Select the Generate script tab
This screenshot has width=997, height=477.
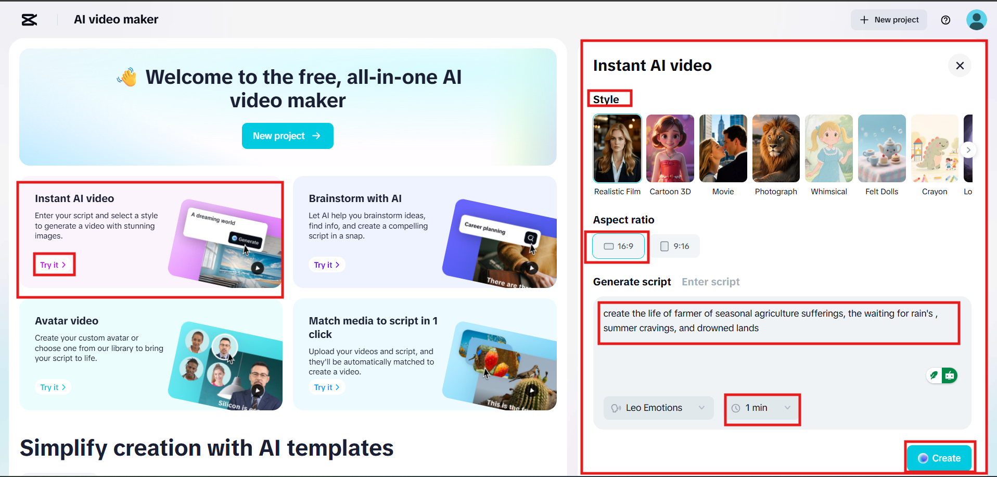tap(632, 282)
